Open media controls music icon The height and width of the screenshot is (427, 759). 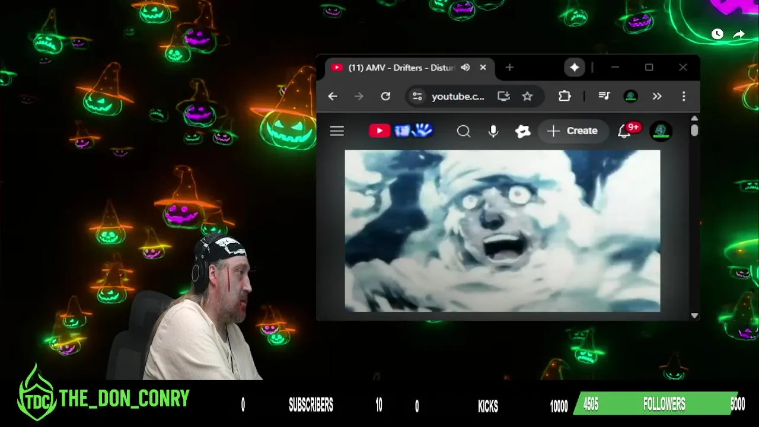pyautogui.click(x=604, y=96)
